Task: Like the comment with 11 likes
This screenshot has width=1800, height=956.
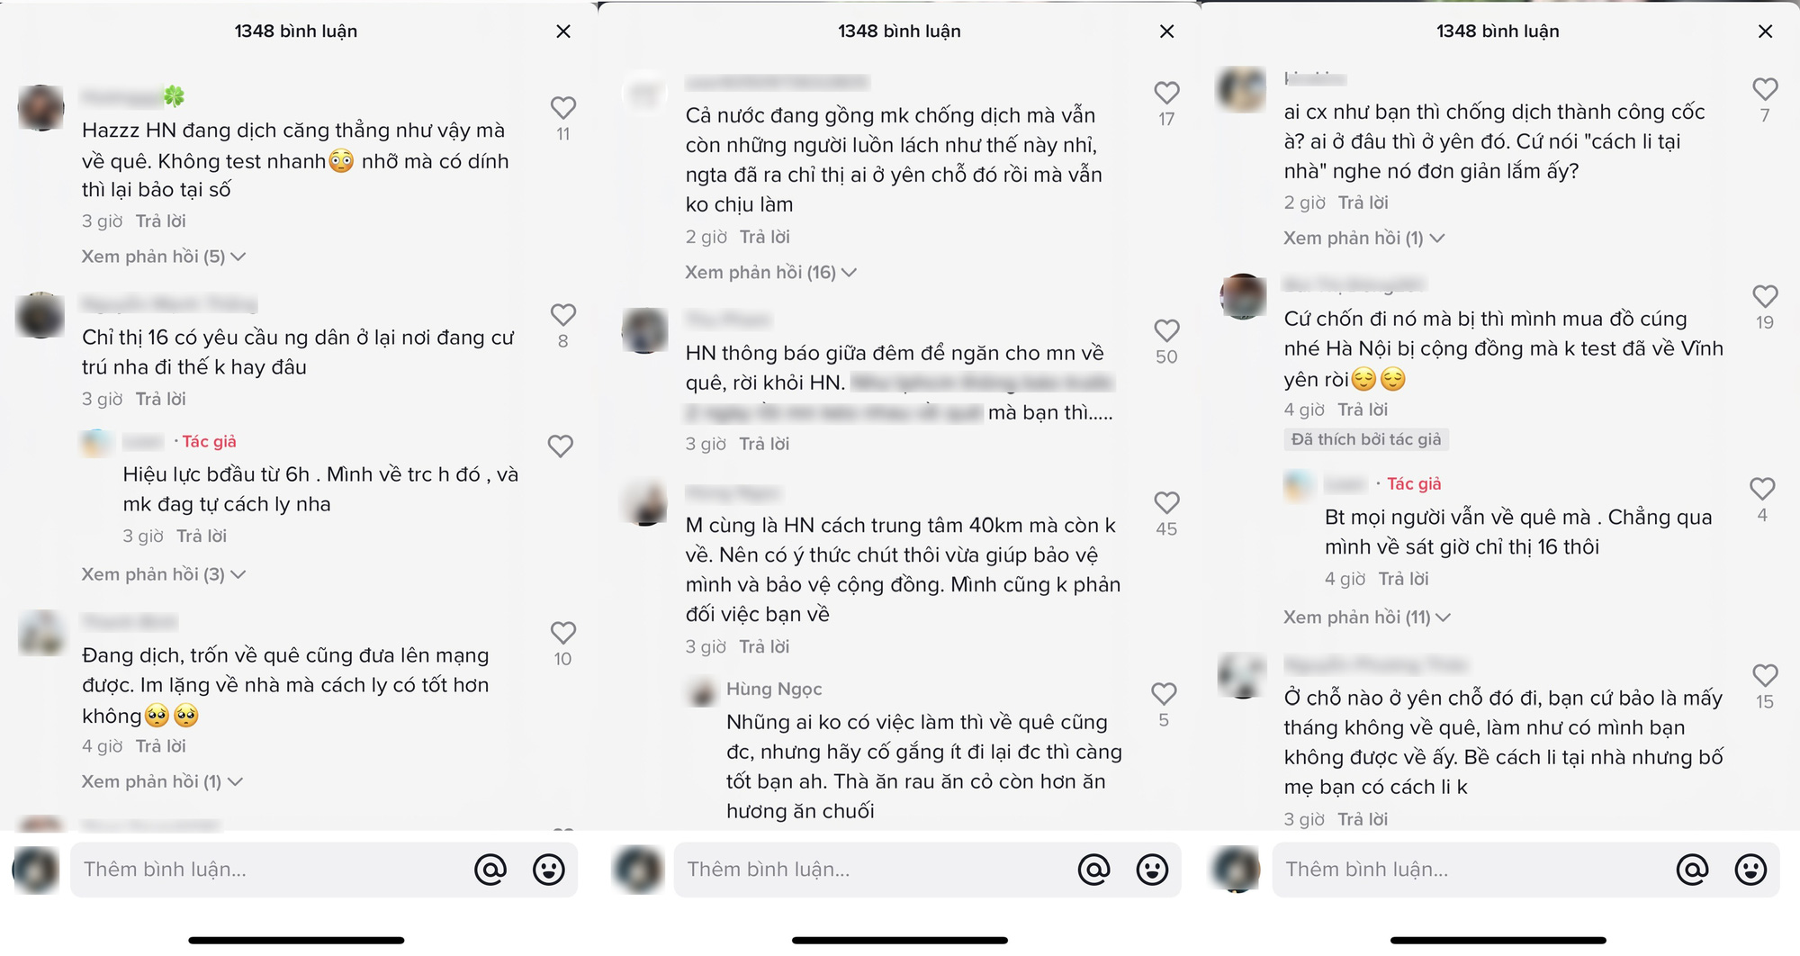Action: click(x=563, y=107)
